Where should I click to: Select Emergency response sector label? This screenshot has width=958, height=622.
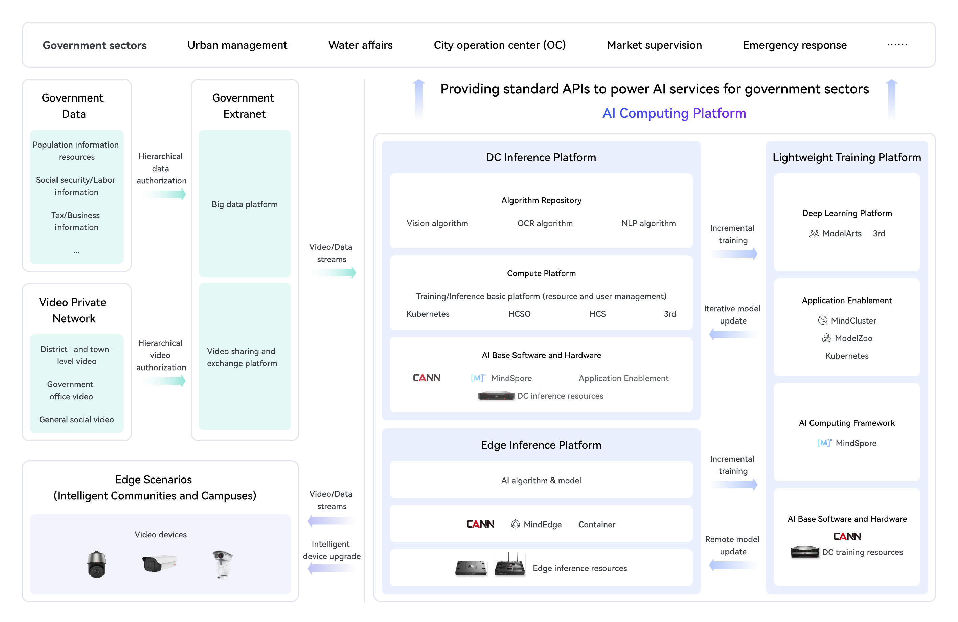click(795, 45)
